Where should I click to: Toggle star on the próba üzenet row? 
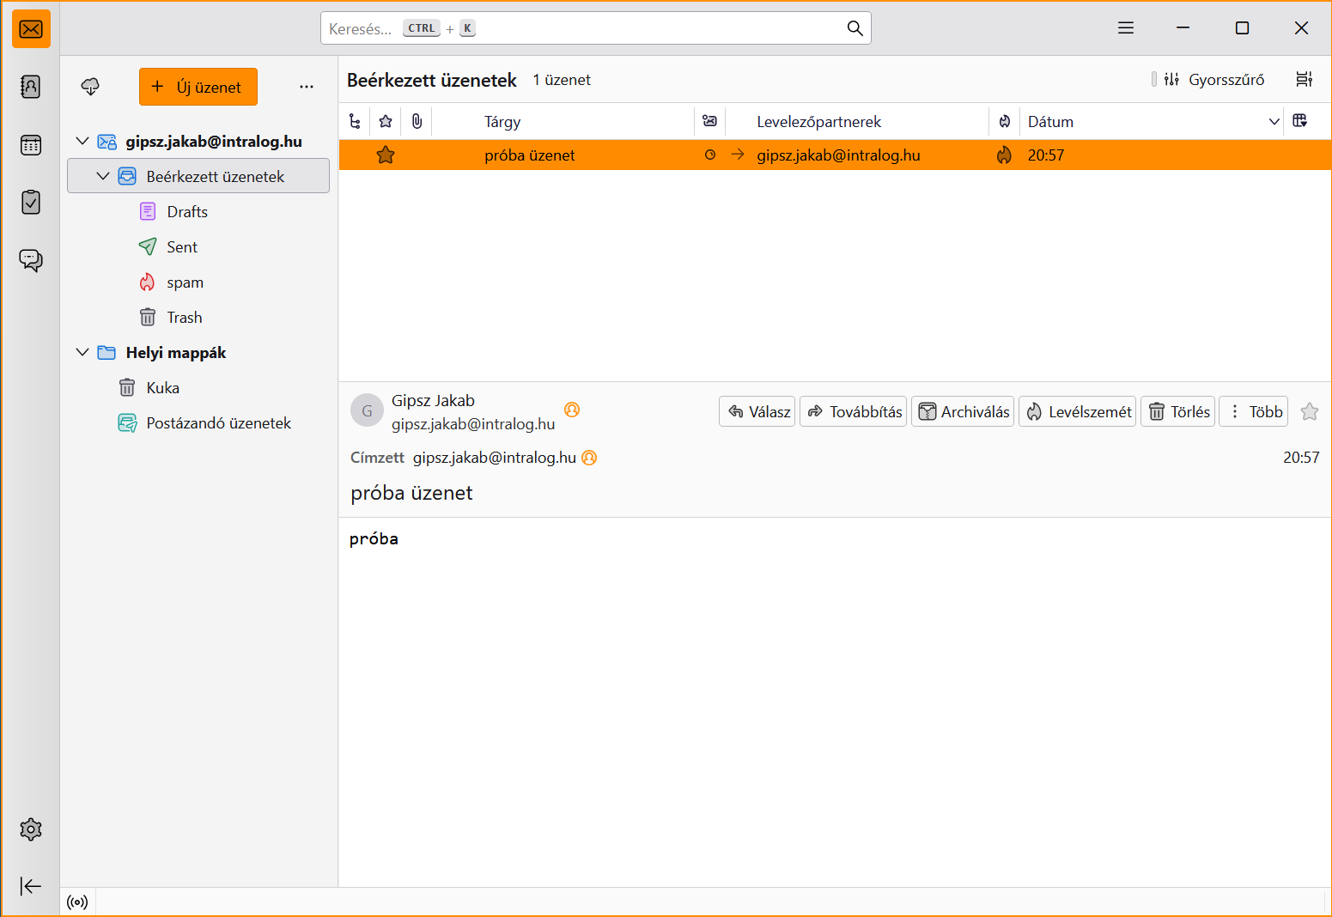pos(386,155)
